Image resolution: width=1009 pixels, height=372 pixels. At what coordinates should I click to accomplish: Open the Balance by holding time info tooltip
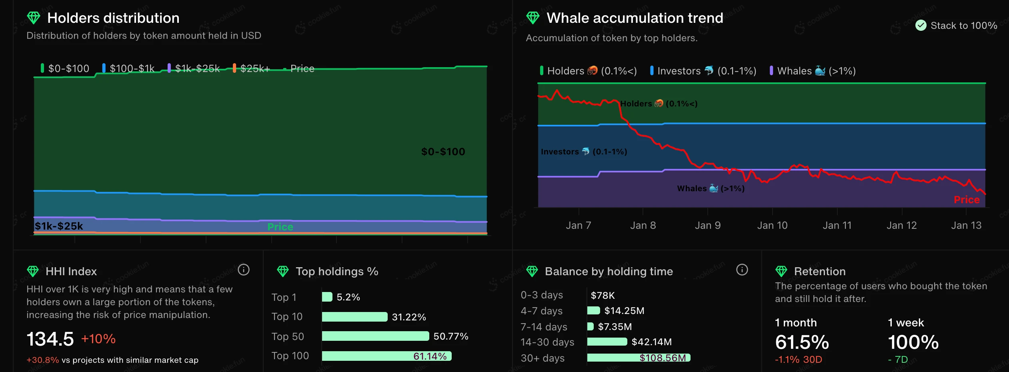point(742,270)
